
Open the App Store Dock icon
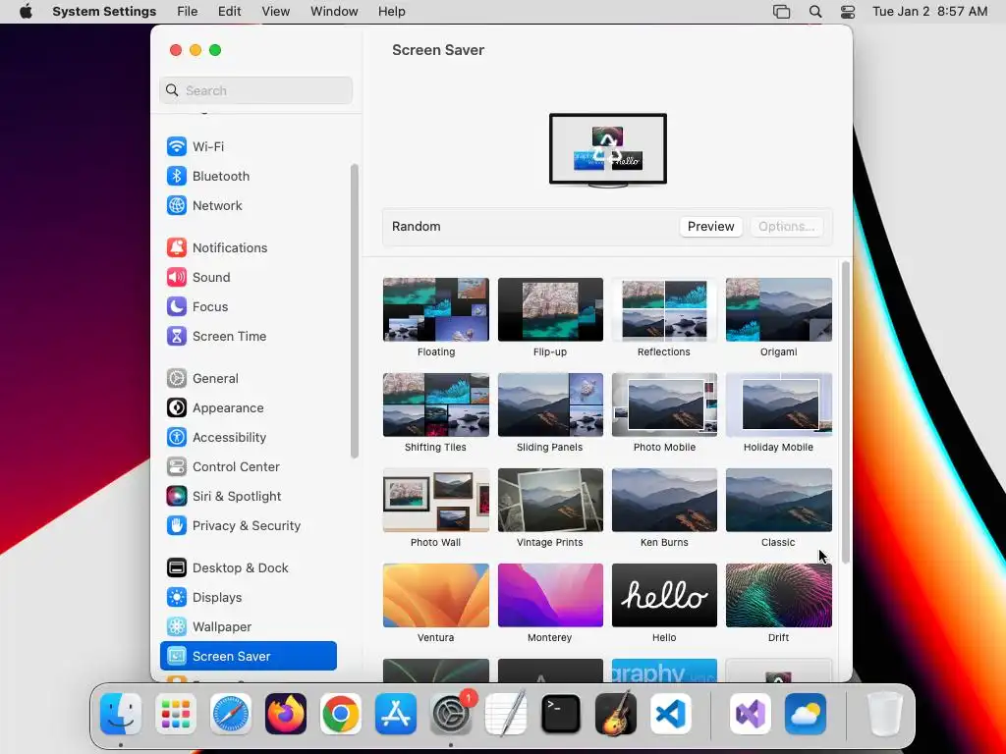click(x=396, y=714)
